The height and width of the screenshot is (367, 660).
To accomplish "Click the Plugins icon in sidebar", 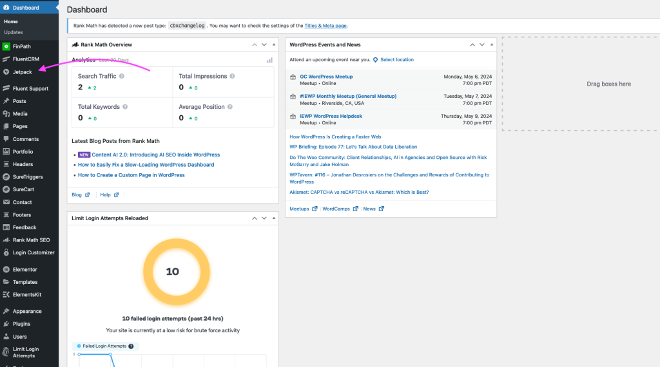I will click(6, 324).
